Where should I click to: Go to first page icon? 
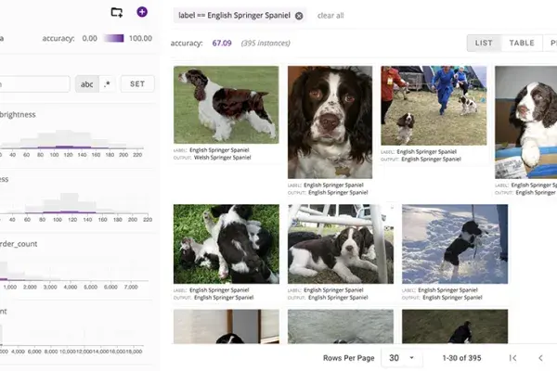[512, 358]
